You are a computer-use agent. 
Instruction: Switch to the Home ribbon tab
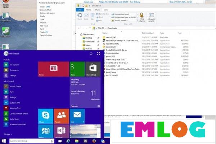(x=89, y=10)
